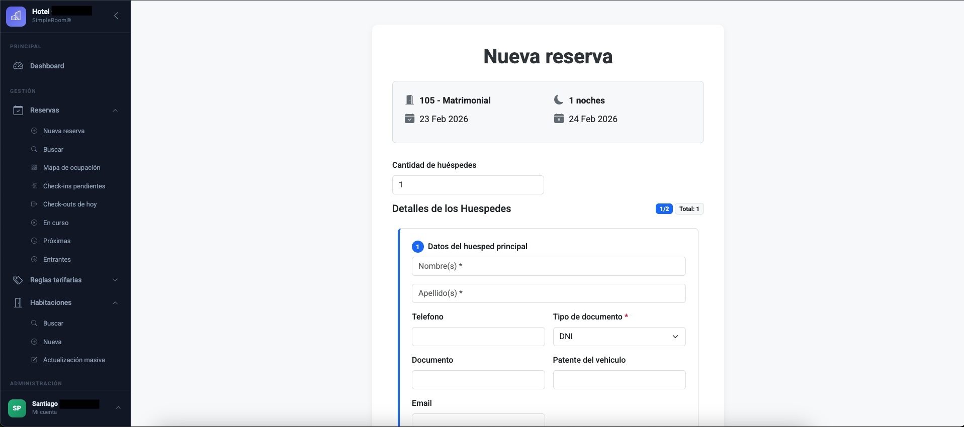The width and height of the screenshot is (964, 427).
Task: Click the Telefono input field
Action: click(478, 337)
